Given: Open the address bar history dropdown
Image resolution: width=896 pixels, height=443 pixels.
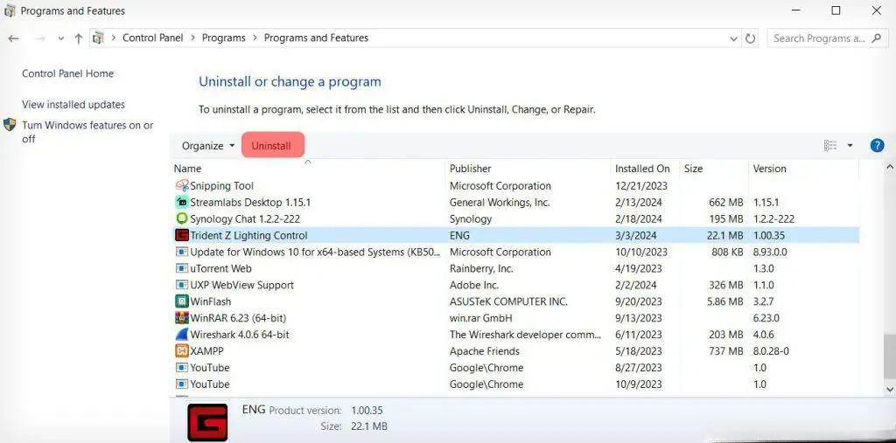Looking at the screenshot, I should 733,38.
